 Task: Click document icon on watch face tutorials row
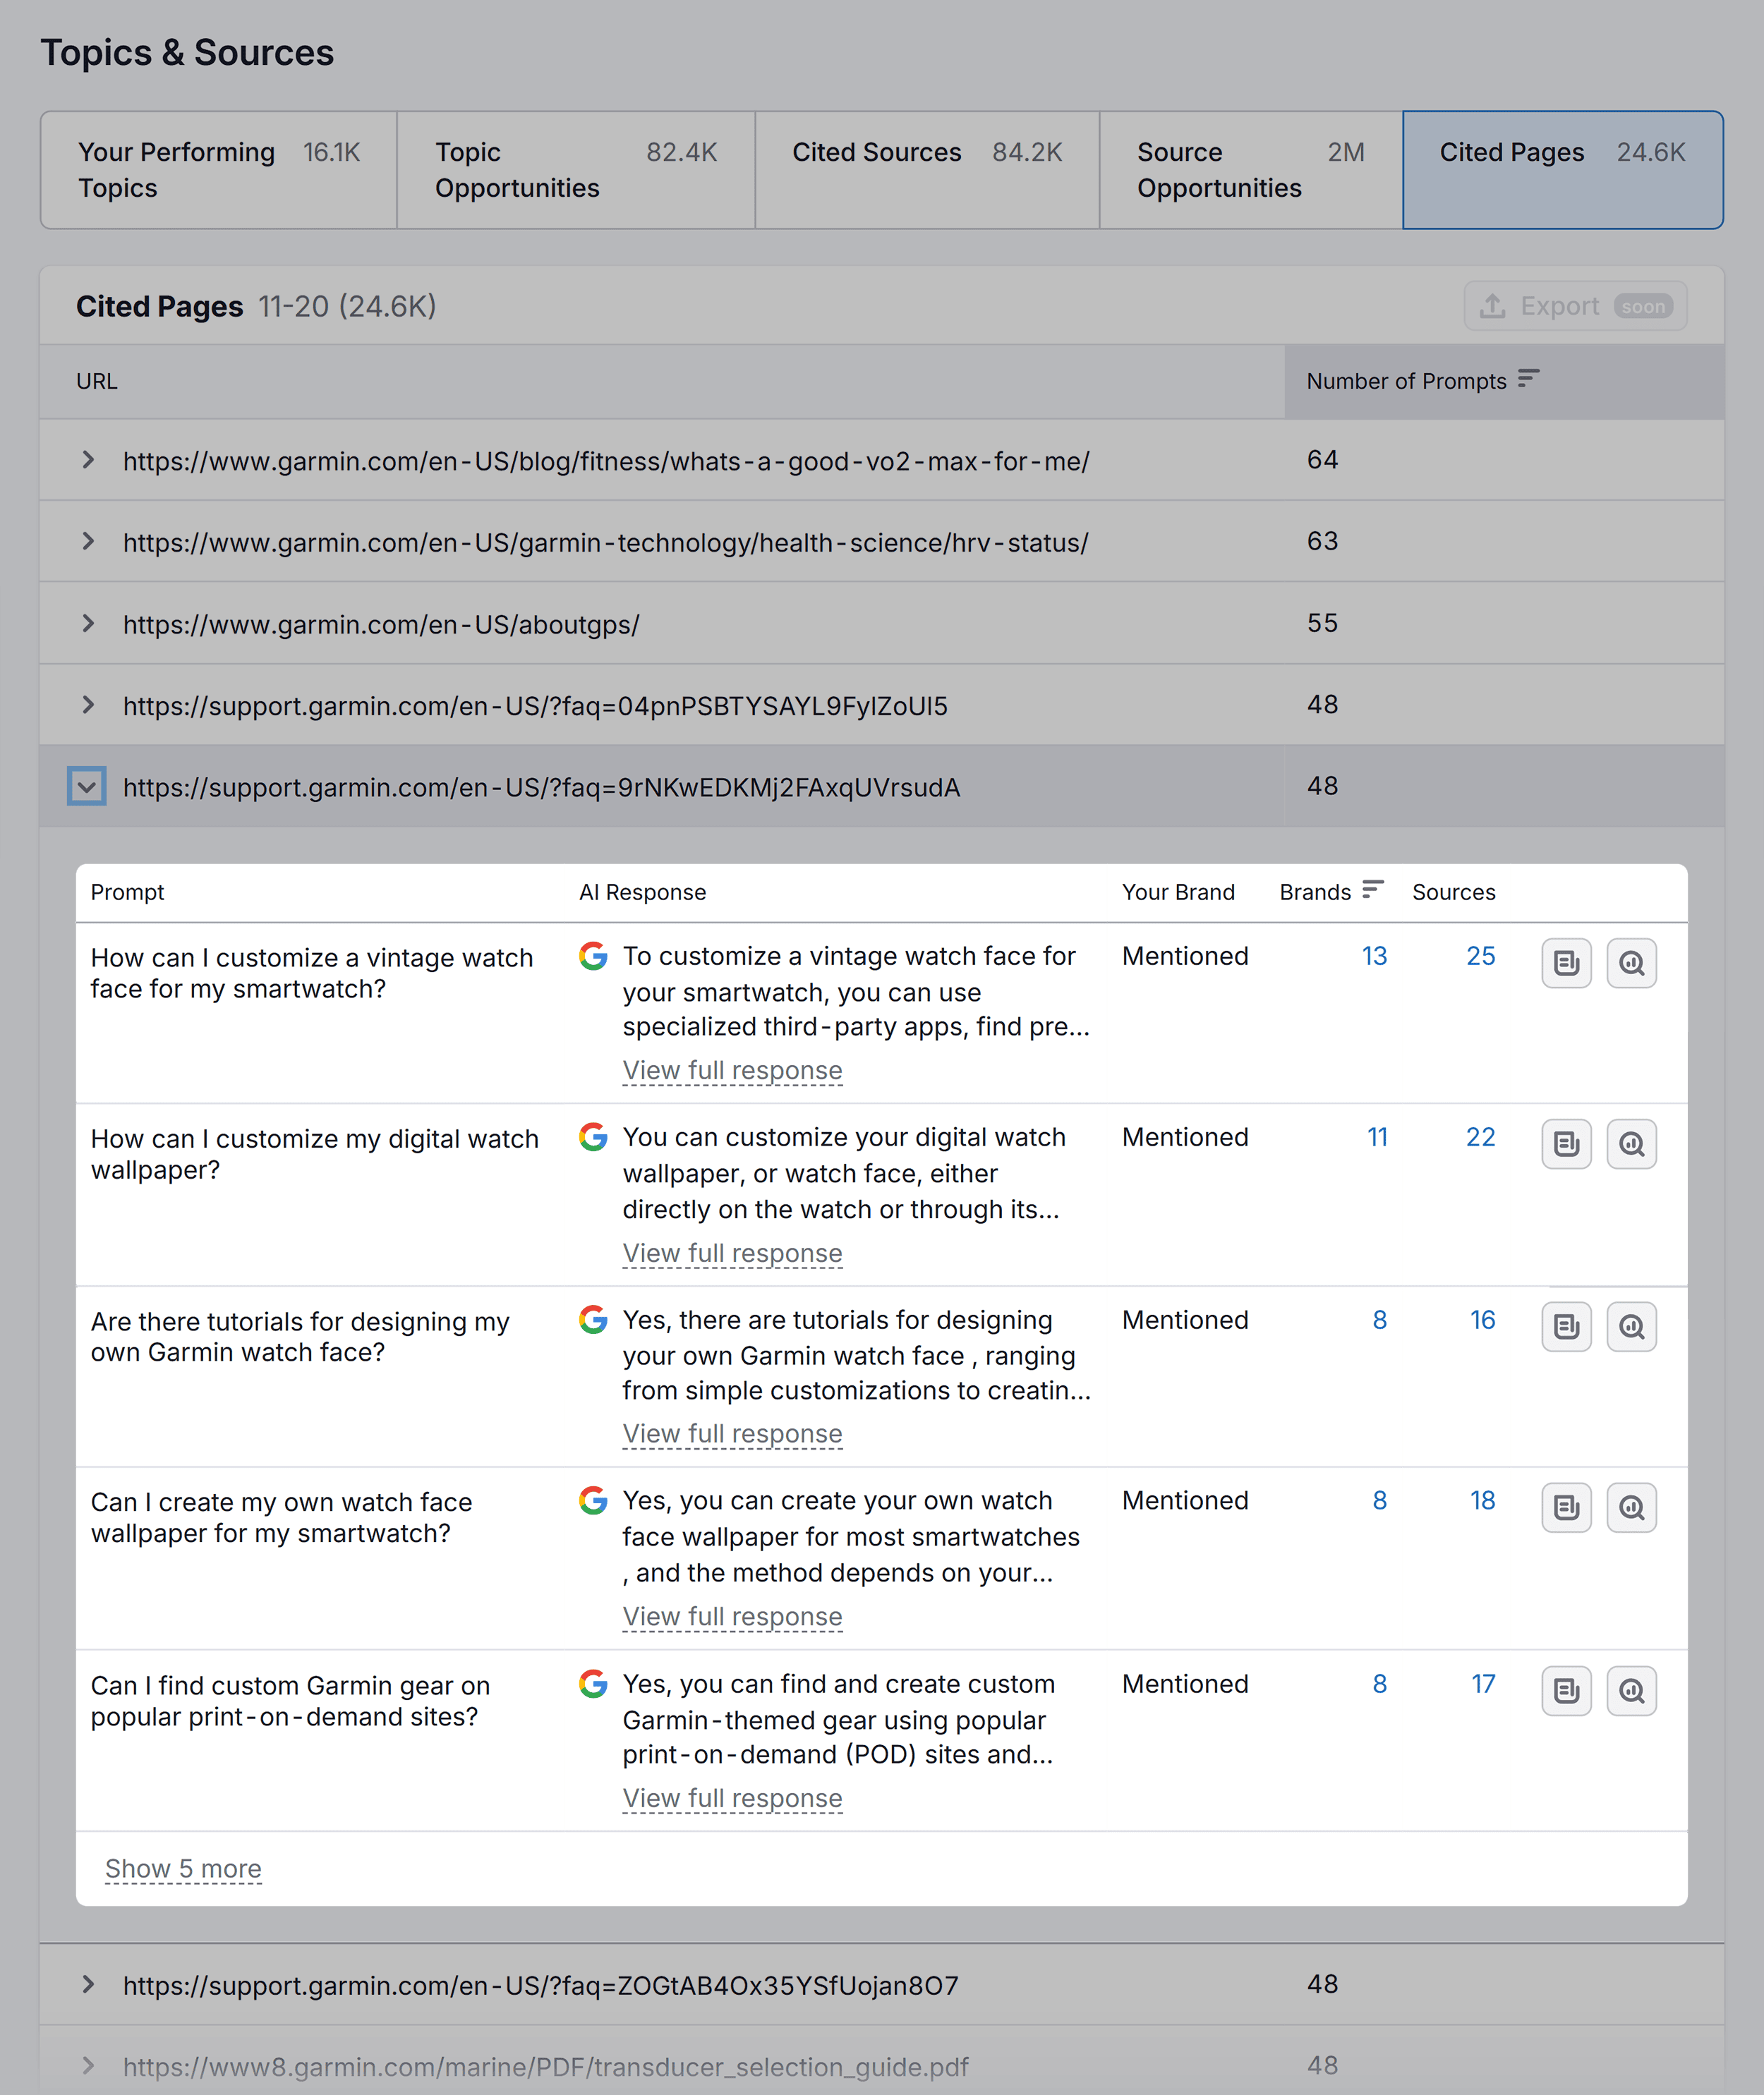click(x=1566, y=1326)
